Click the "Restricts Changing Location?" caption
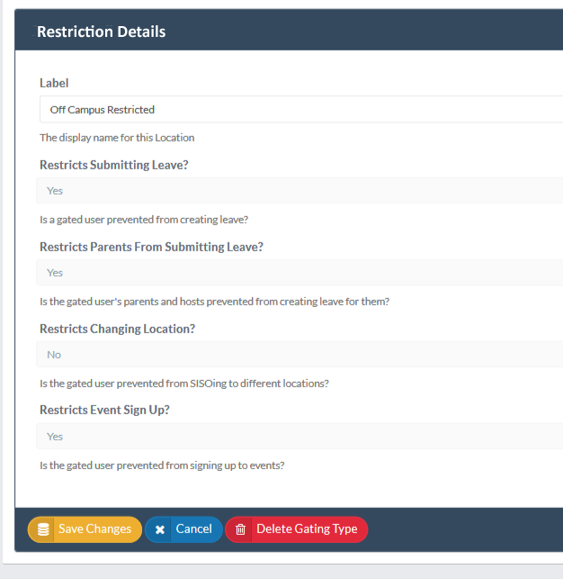563x579 pixels. coord(117,329)
